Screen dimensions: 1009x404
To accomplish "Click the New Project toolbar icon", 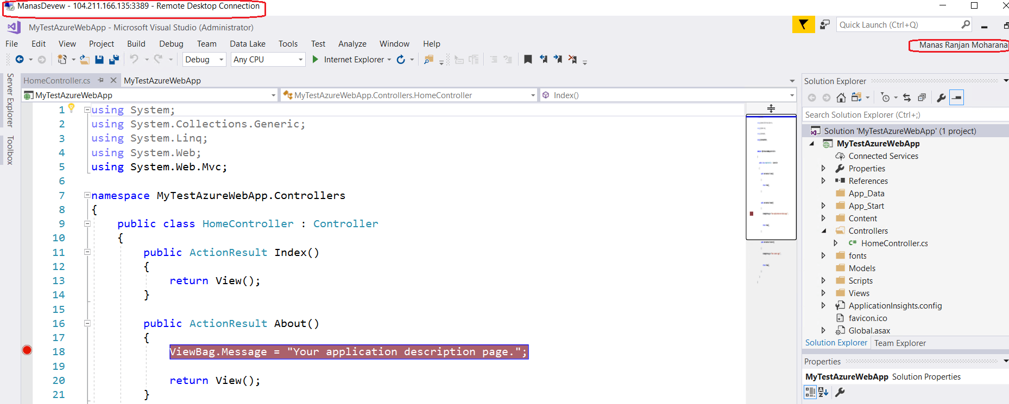I will click(62, 59).
